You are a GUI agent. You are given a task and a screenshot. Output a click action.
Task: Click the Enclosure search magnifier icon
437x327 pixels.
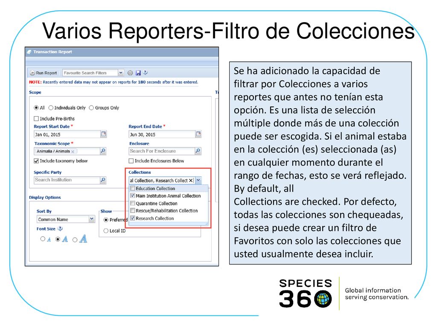(198, 151)
